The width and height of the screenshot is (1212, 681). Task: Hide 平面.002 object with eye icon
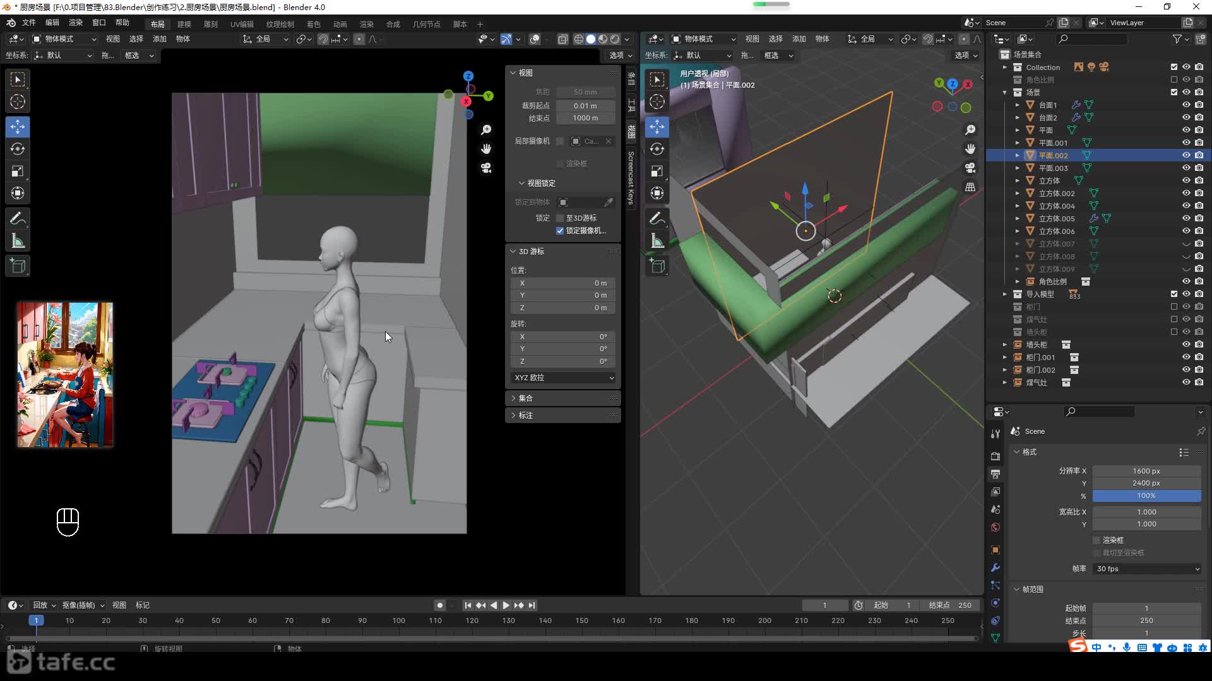point(1186,155)
